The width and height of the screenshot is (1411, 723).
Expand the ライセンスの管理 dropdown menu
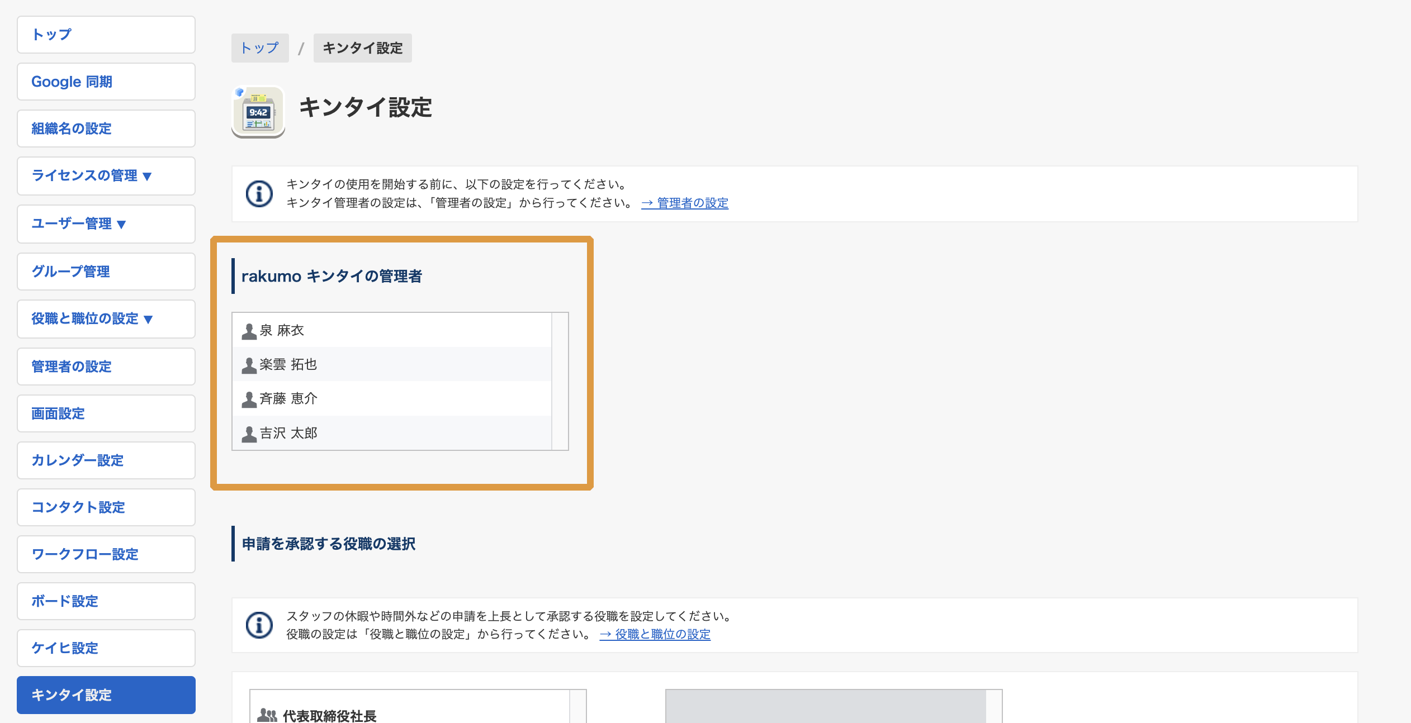[106, 176]
